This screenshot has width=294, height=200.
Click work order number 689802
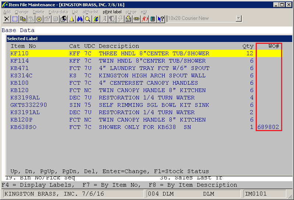(268, 127)
